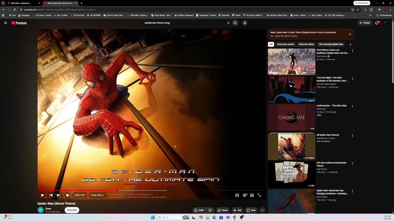Viewport: 394px width, 221px height.
Task: Open All Spider-Man Themes playlist title
Action: [328, 135]
